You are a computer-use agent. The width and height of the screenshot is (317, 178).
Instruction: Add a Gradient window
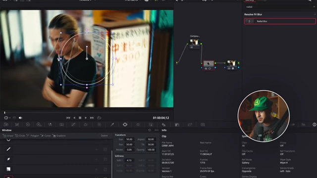tap(59, 135)
